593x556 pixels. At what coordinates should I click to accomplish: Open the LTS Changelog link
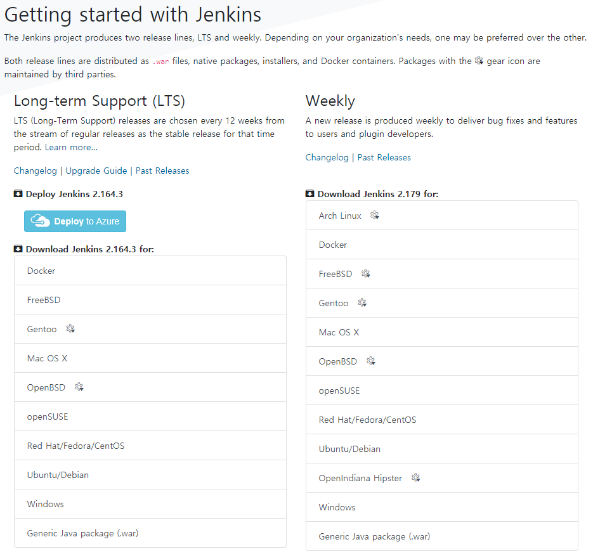35,171
